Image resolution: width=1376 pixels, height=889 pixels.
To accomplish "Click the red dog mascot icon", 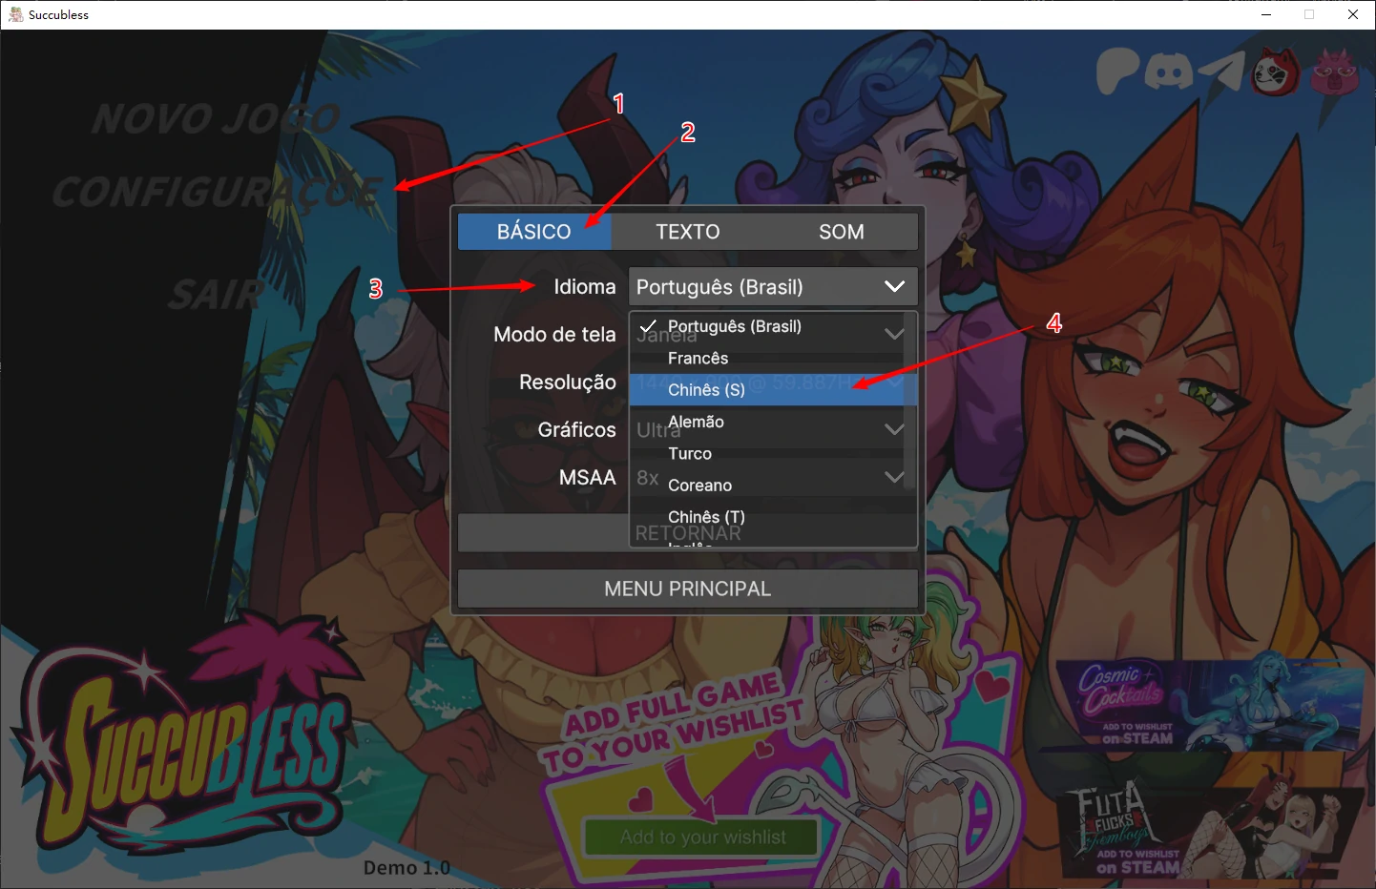I will tap(1276, 72).
